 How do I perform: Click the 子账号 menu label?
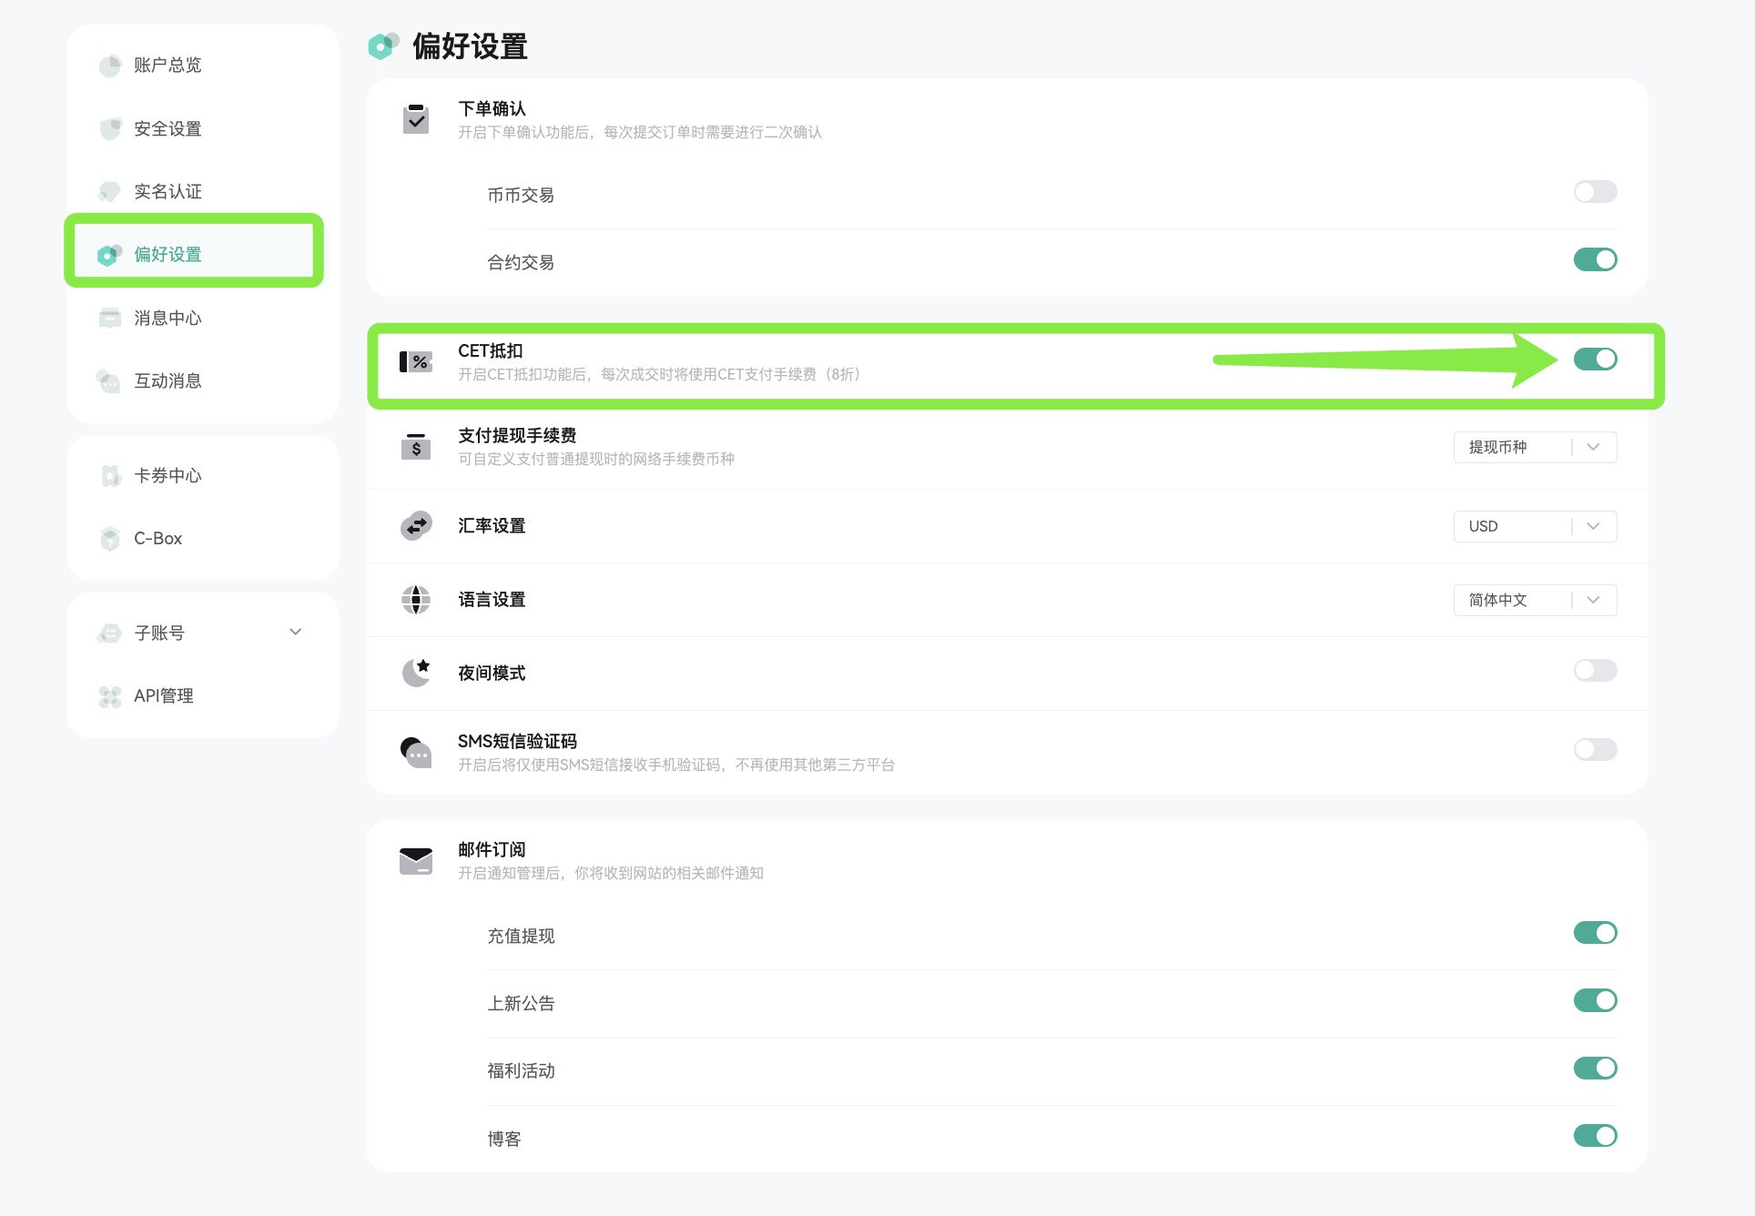tap(159, 633)
